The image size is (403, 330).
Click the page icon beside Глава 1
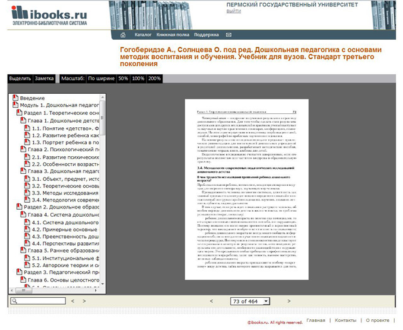23,120
